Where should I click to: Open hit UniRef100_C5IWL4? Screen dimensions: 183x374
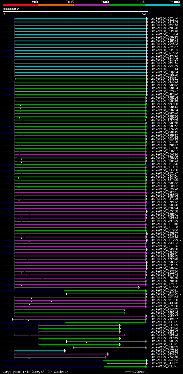pos(164,34)
